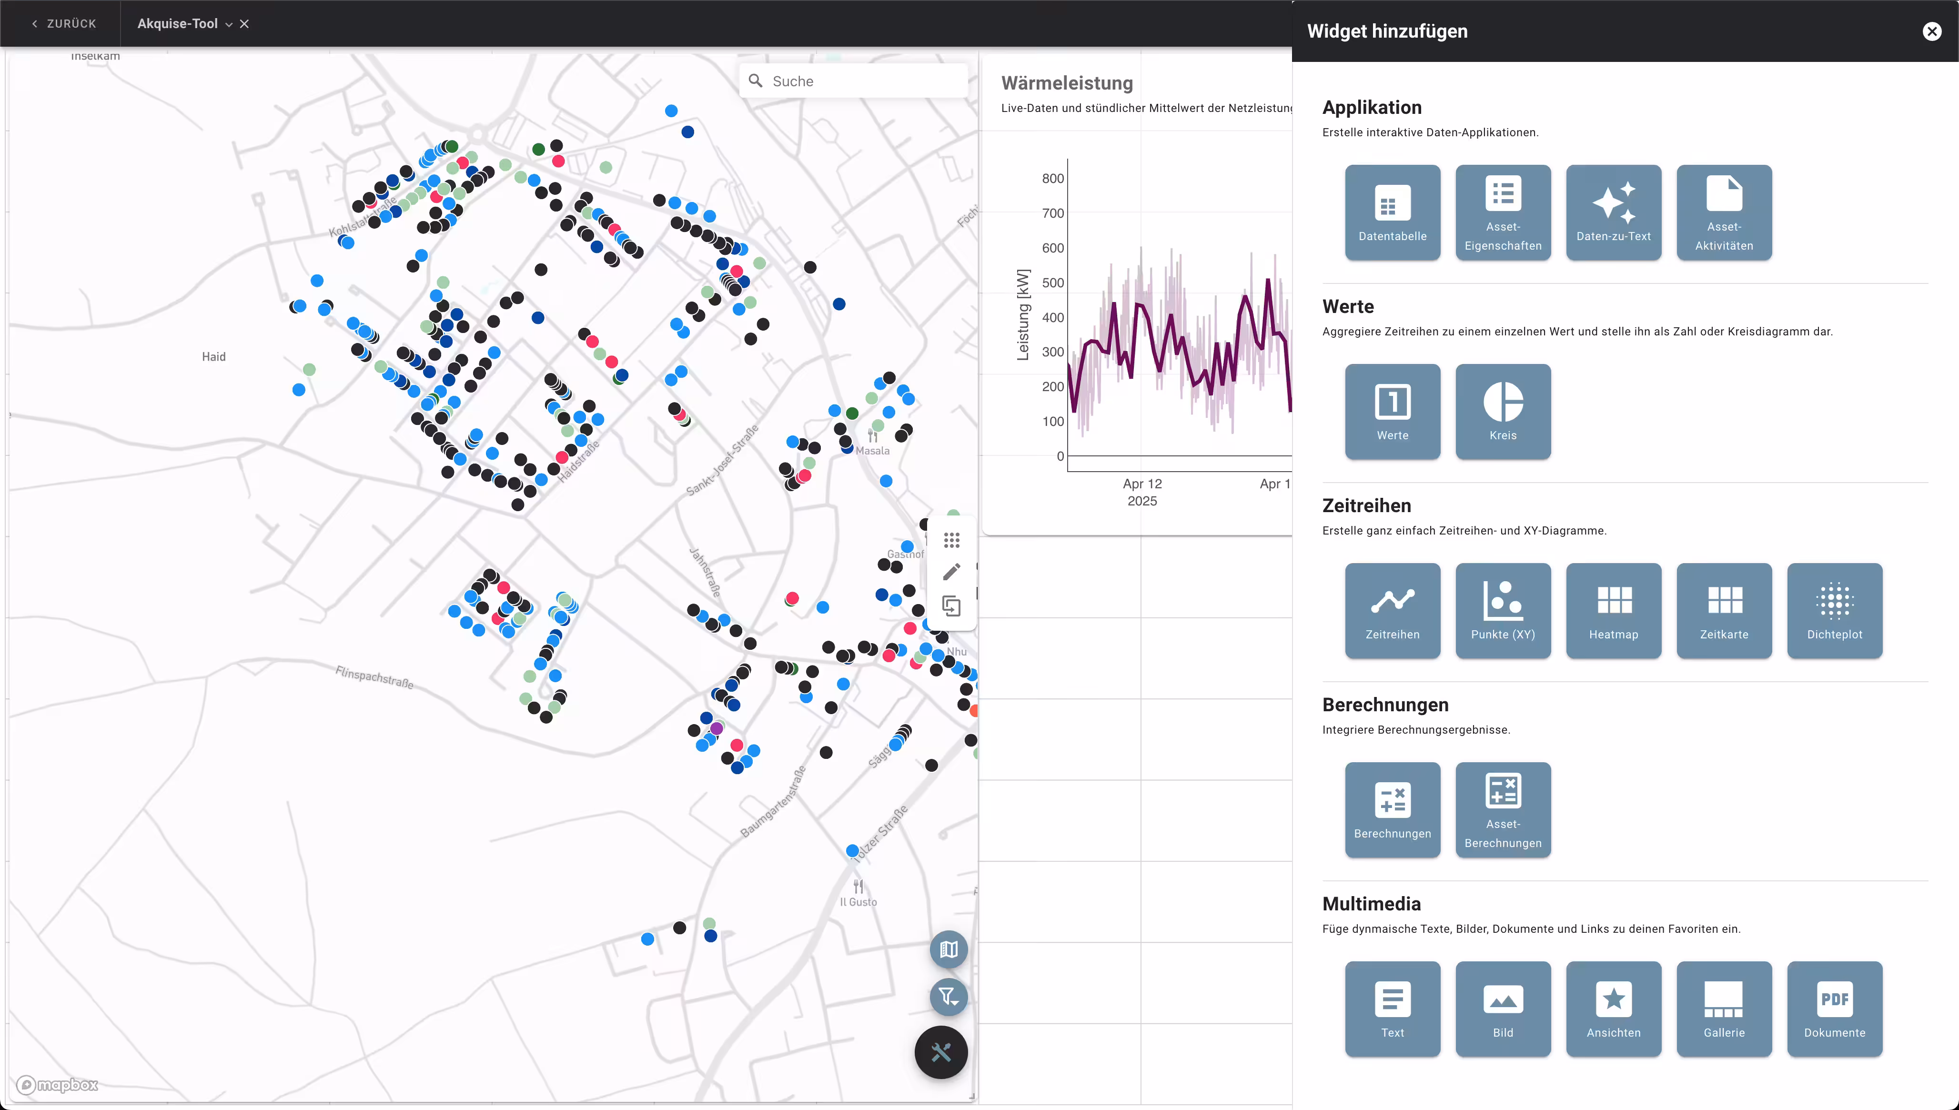Viewport: 1959px width, 1110px height.
Task: Click the Wärmeleistung widget title
Action: (1066, 82)
